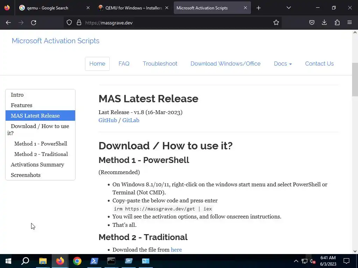Open Download Windows/Office page
This screenshot has height=268, width=358.
[225, 64]
